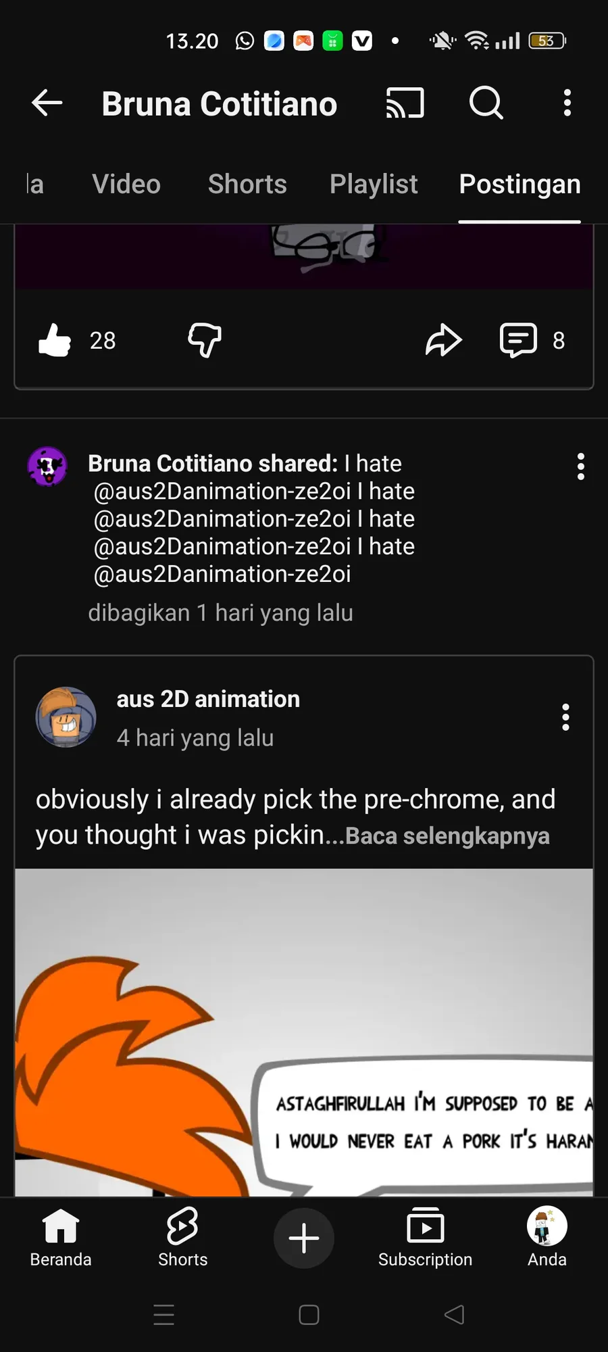
Task: Open comments with 8 replies
Action: 519,340
